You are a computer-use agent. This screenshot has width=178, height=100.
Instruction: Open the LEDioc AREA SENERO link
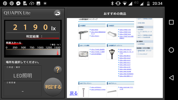pyautogui.click(x=125, y=69)
